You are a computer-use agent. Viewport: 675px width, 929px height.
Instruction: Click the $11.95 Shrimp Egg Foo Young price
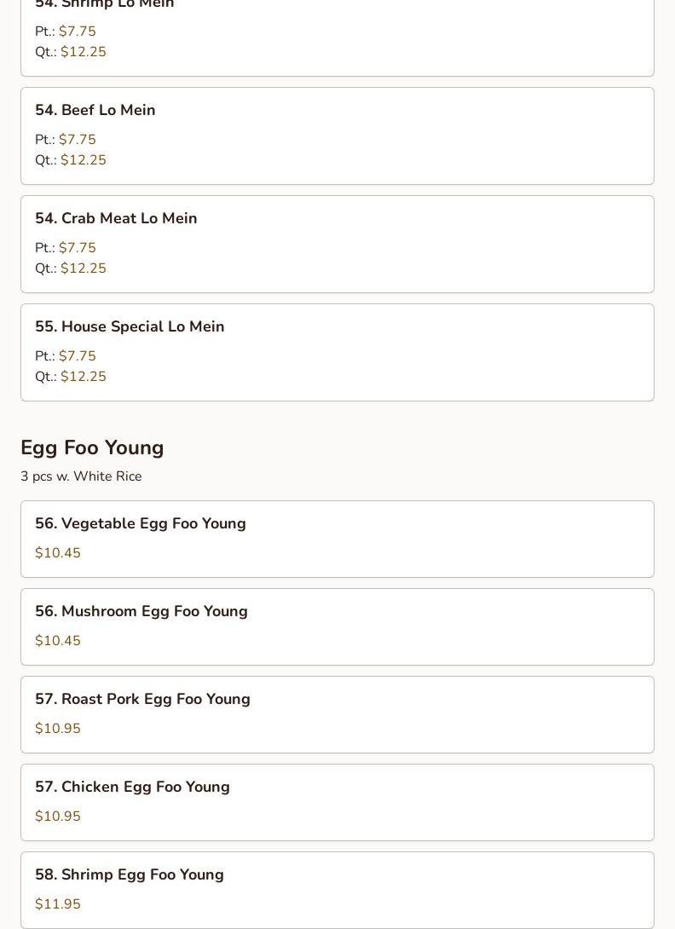(x=58, y=904)
